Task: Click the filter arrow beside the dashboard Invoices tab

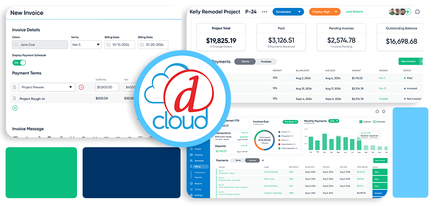Action: pyautogui.click(x=263, y=160)
